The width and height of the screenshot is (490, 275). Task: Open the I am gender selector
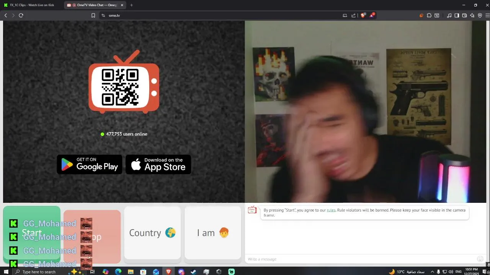[213, 233]
